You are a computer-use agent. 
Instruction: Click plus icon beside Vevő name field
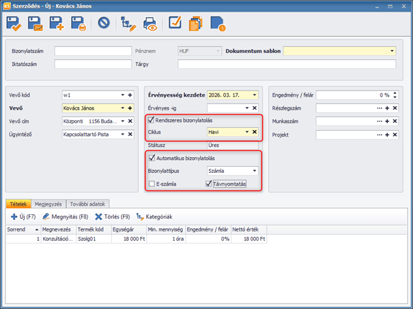click(130, 108)
